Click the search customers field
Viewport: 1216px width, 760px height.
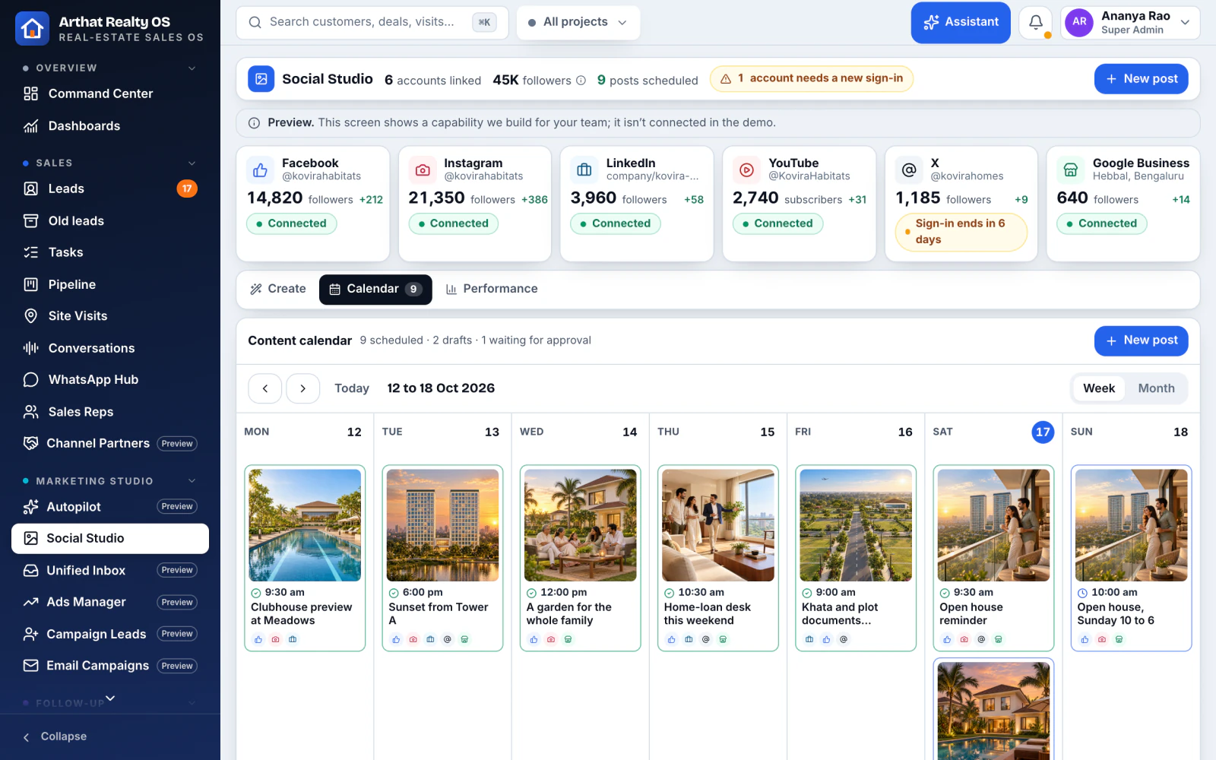coord(372,22)
